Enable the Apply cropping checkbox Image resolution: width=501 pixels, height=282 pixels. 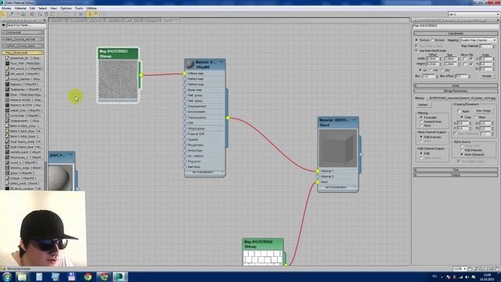click(x=460, y=111)
